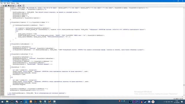
Task: Click the Go to line toolbar icon
Action: click(15, 5)
